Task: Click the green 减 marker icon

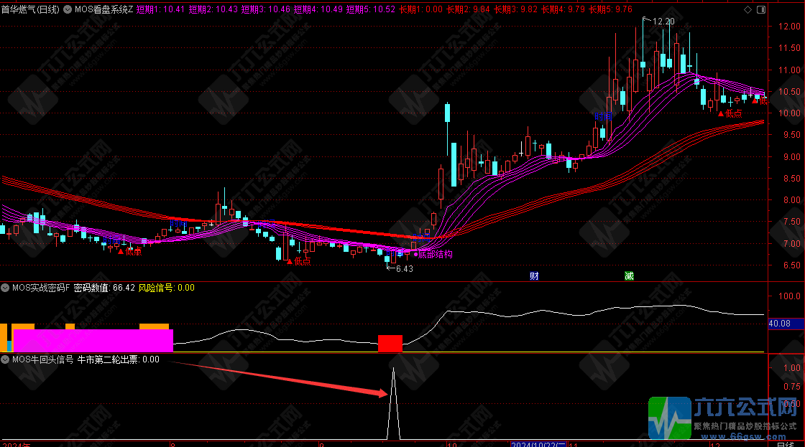Action: pos(629,276)
